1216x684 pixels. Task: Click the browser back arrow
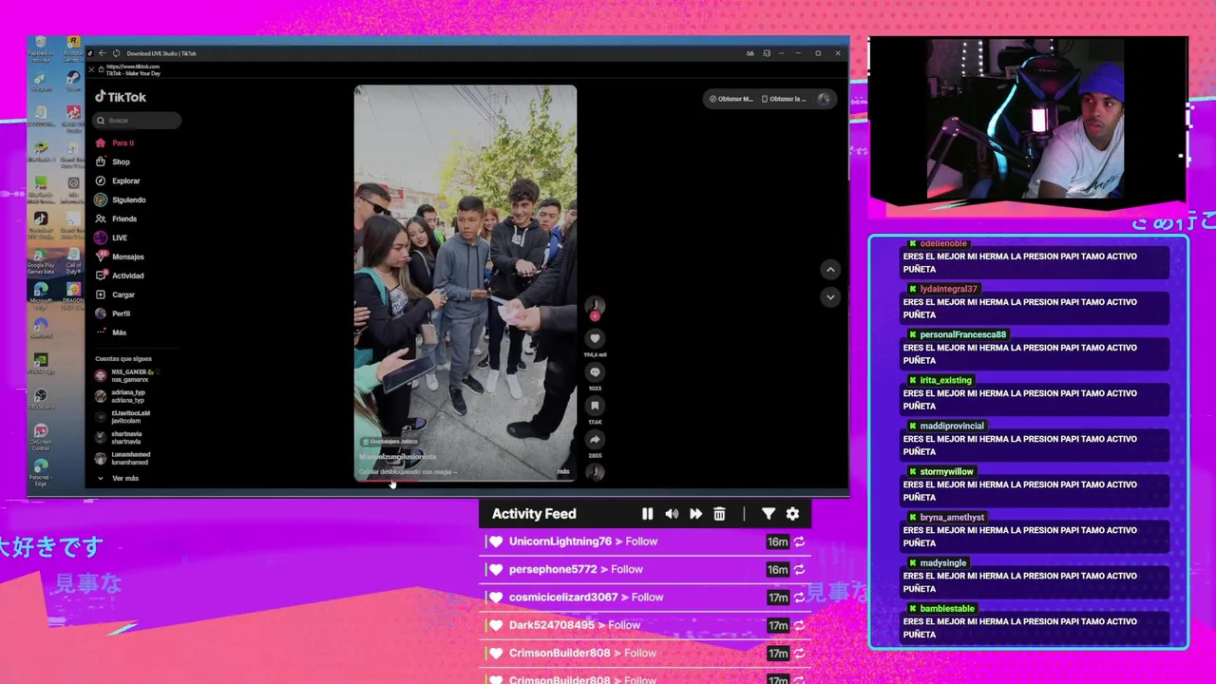tap(103, 53)
